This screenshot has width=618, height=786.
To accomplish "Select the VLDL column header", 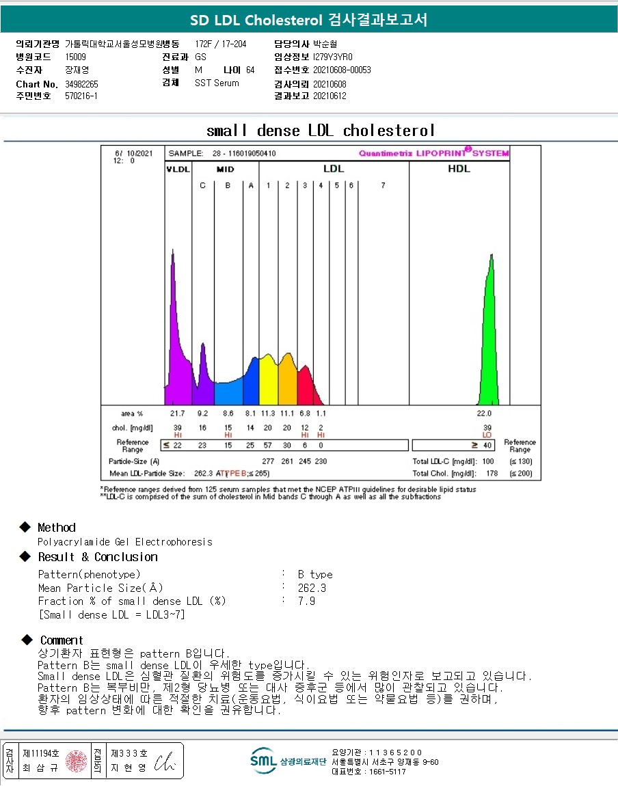I will (178, 170).
